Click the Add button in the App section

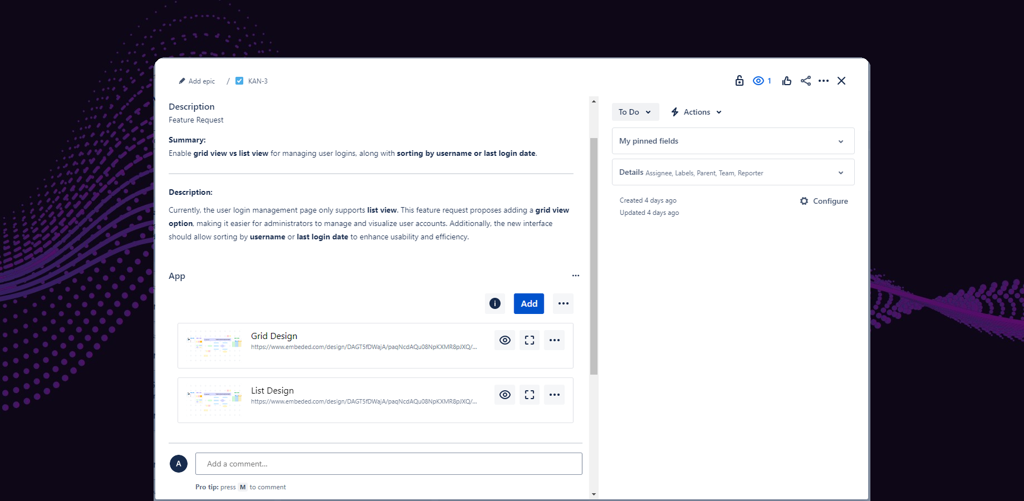click(x=528, y=303)
